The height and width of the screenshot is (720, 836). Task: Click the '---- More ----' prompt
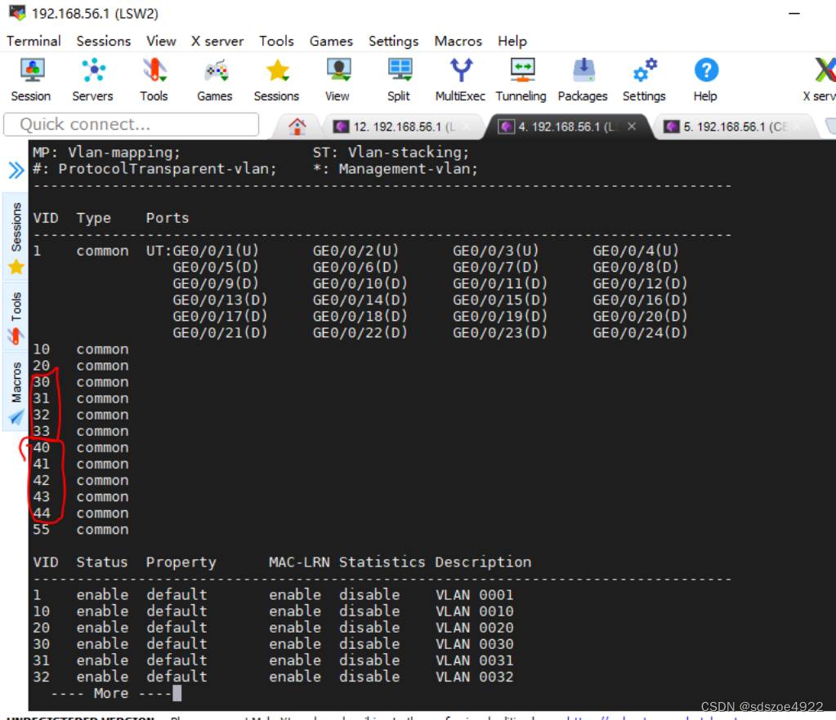tap(111, 693)
